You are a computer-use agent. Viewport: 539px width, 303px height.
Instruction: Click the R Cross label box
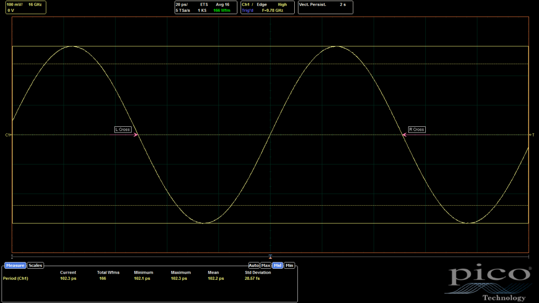[416, 129]
